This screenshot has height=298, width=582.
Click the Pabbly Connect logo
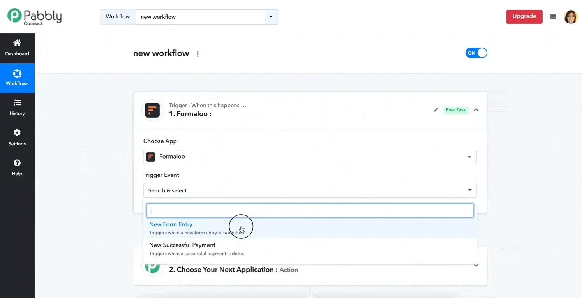click(x=34, y=16)
